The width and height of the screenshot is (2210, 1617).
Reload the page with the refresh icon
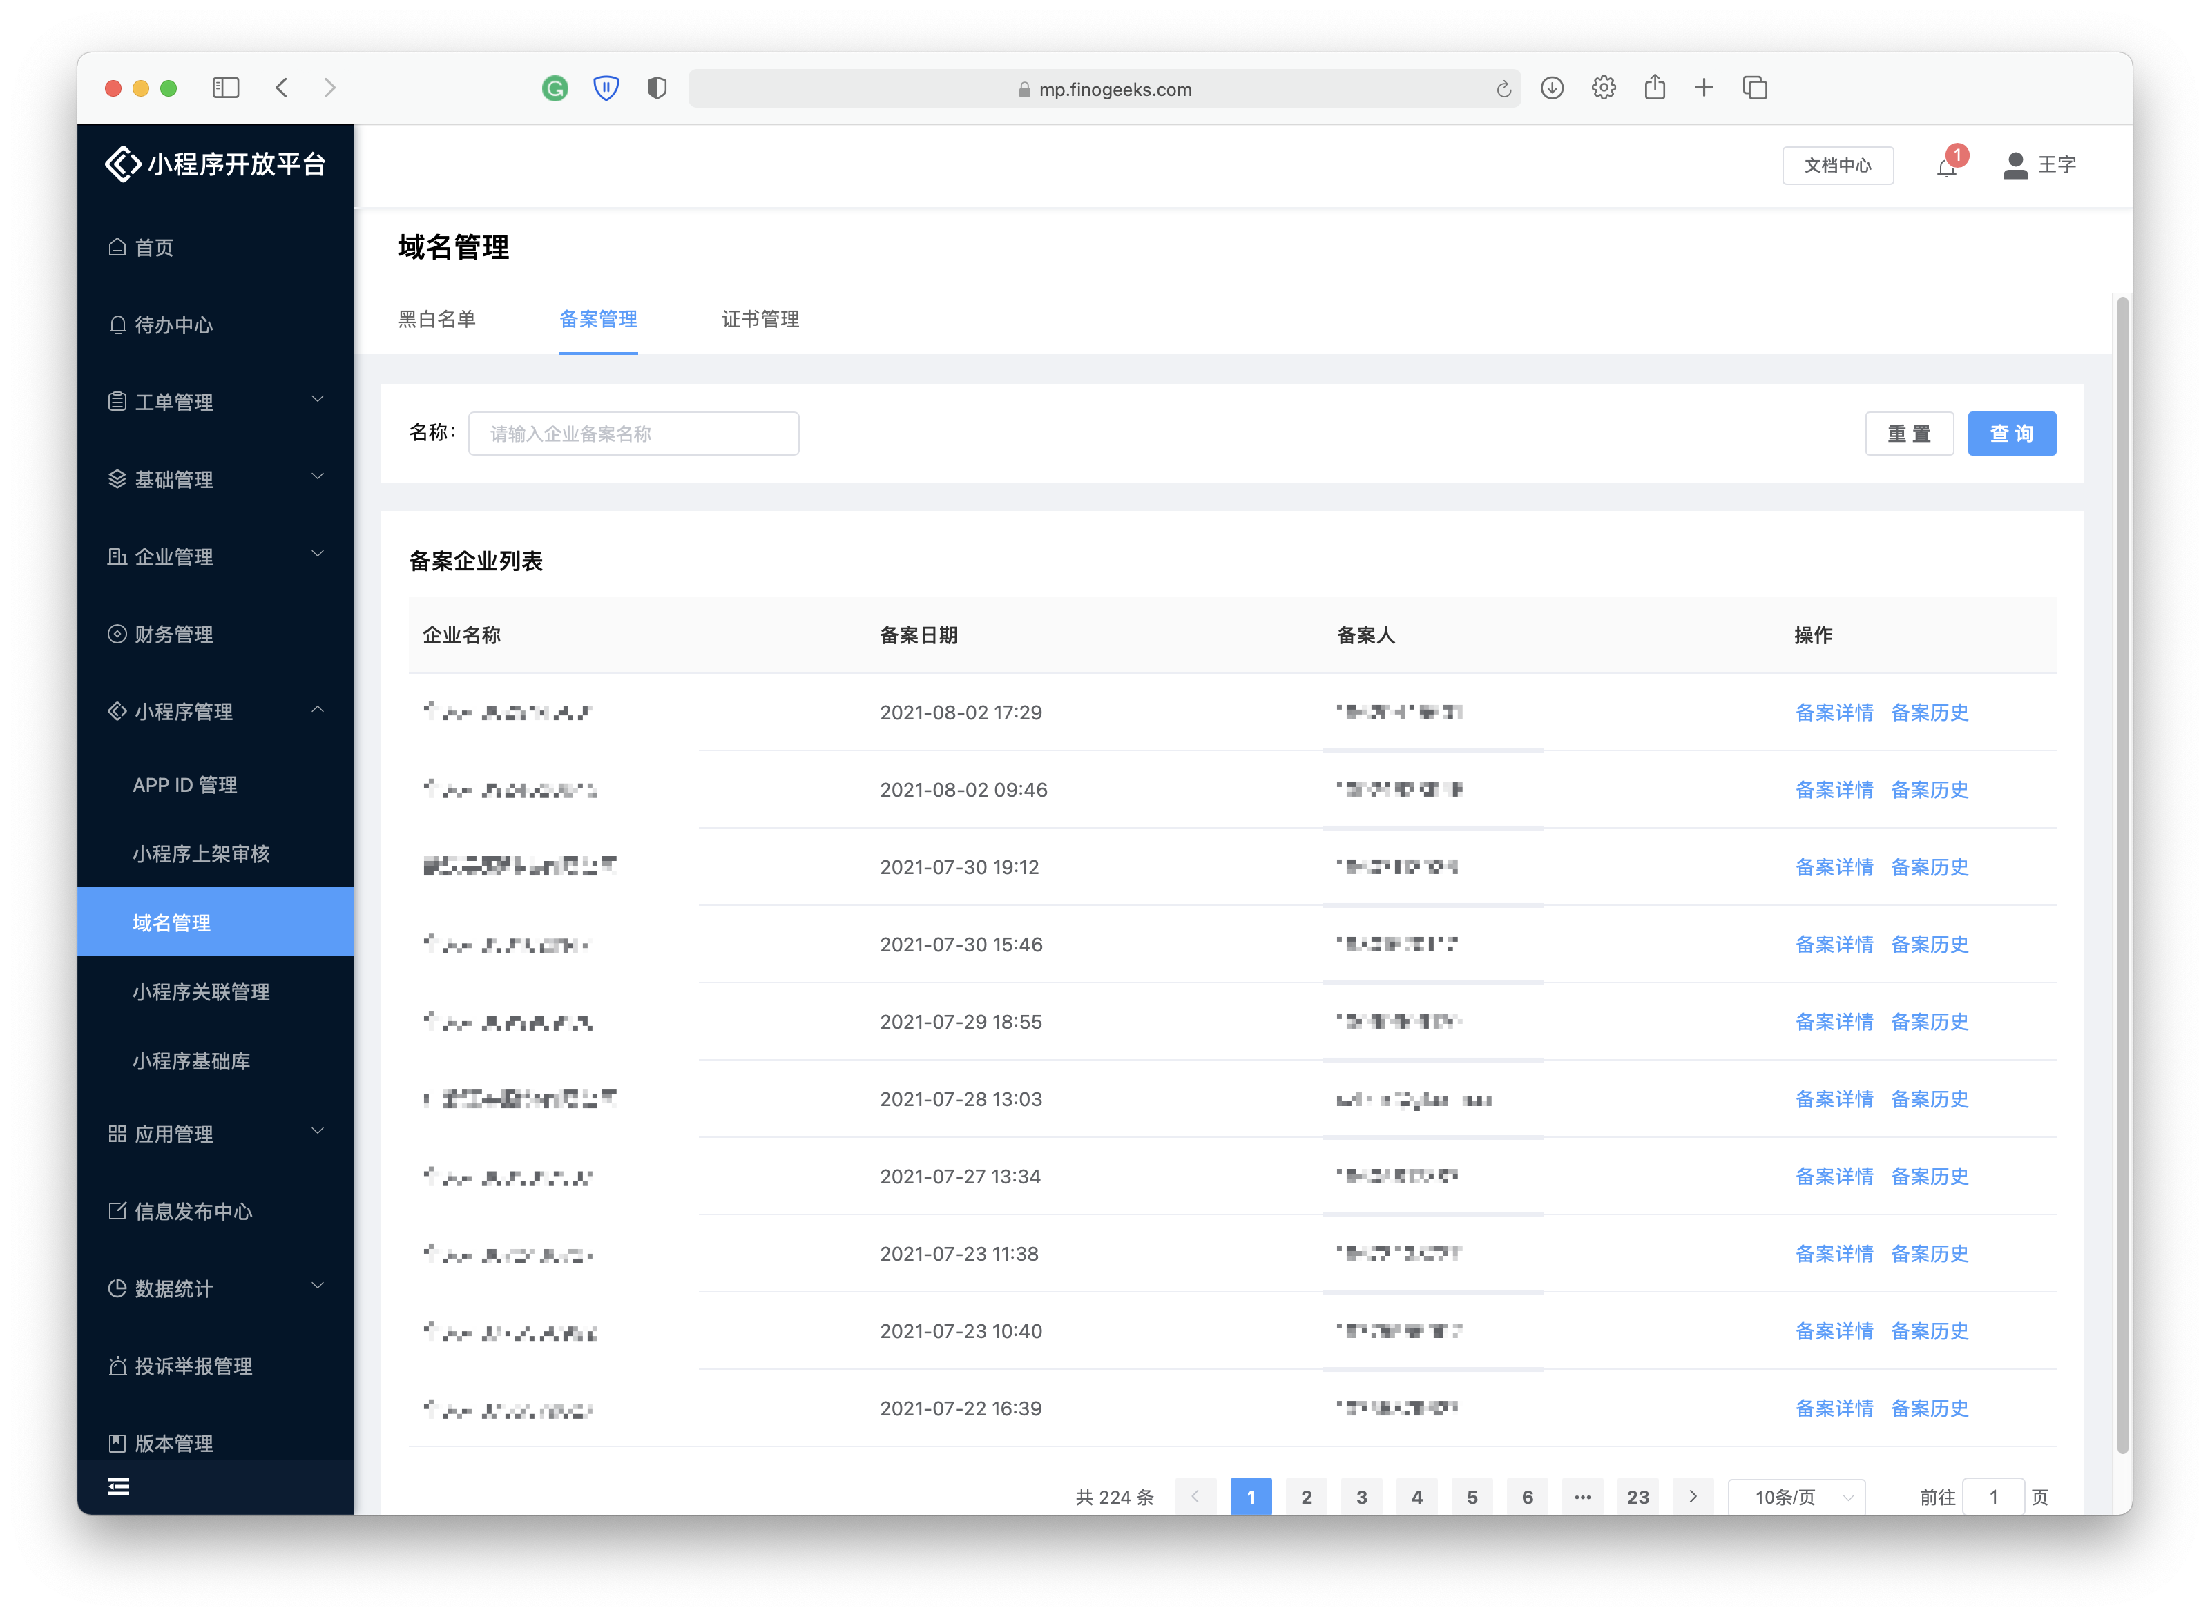tap(1503, 90)
